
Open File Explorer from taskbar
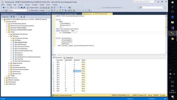click(173, 22)
